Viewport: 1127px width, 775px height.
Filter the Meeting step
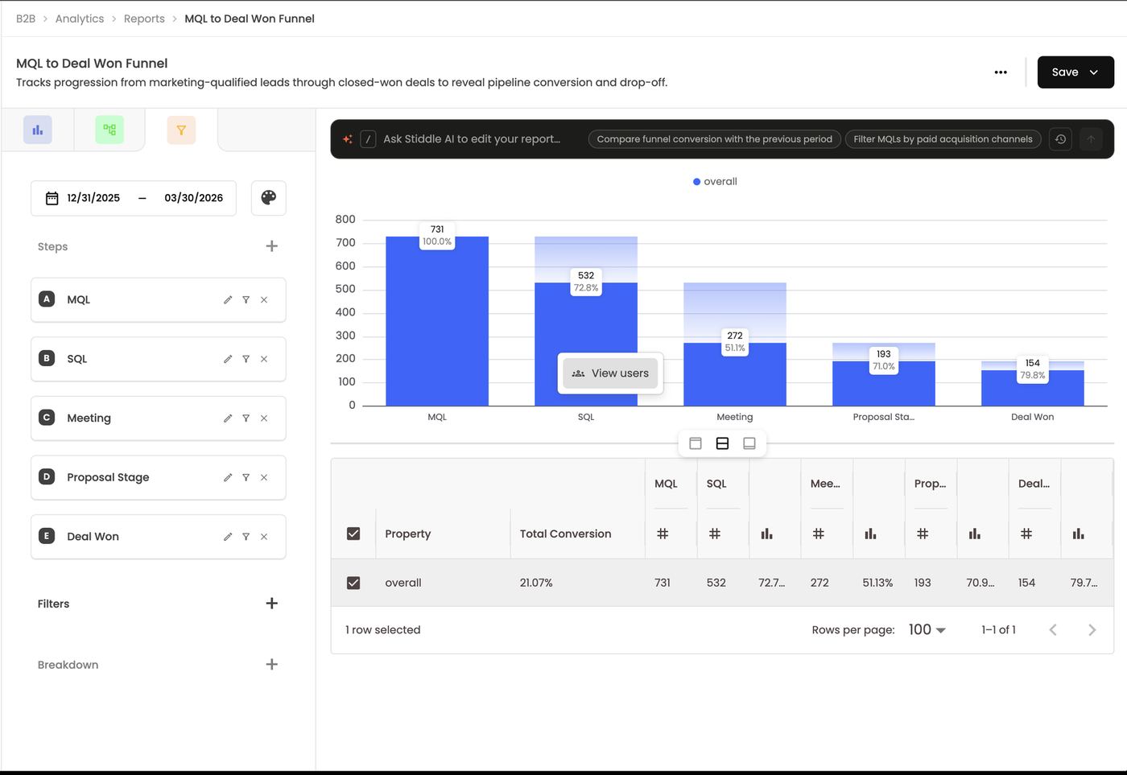click(246, 418)
